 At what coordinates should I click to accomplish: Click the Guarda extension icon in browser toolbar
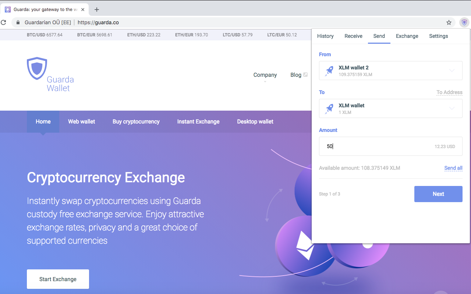click(464, 22)
